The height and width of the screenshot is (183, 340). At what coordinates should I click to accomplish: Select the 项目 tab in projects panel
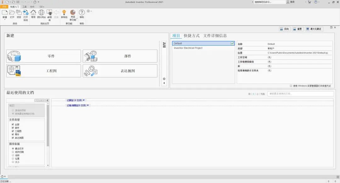click(176, 36)
